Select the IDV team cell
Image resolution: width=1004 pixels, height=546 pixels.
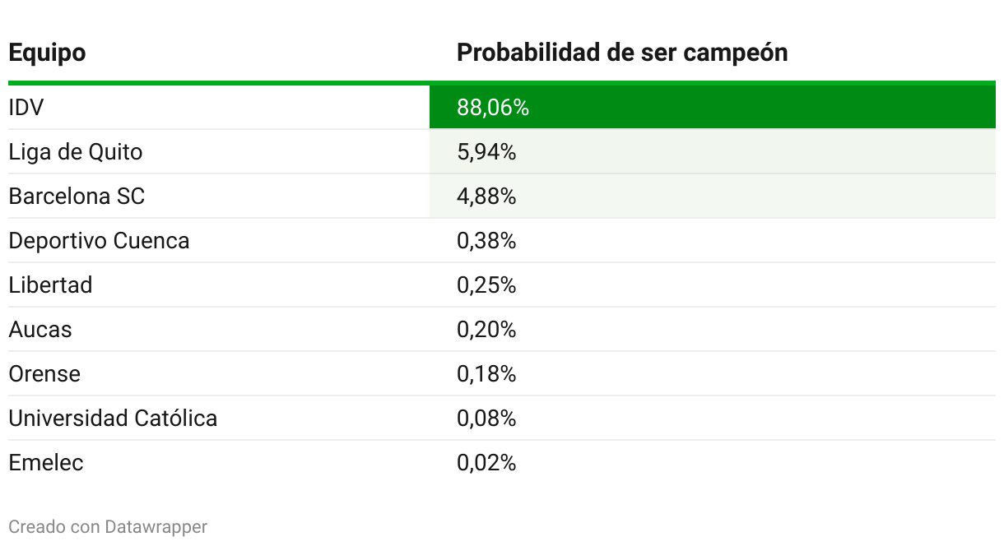pyautogui.click(x=26, y=108)
